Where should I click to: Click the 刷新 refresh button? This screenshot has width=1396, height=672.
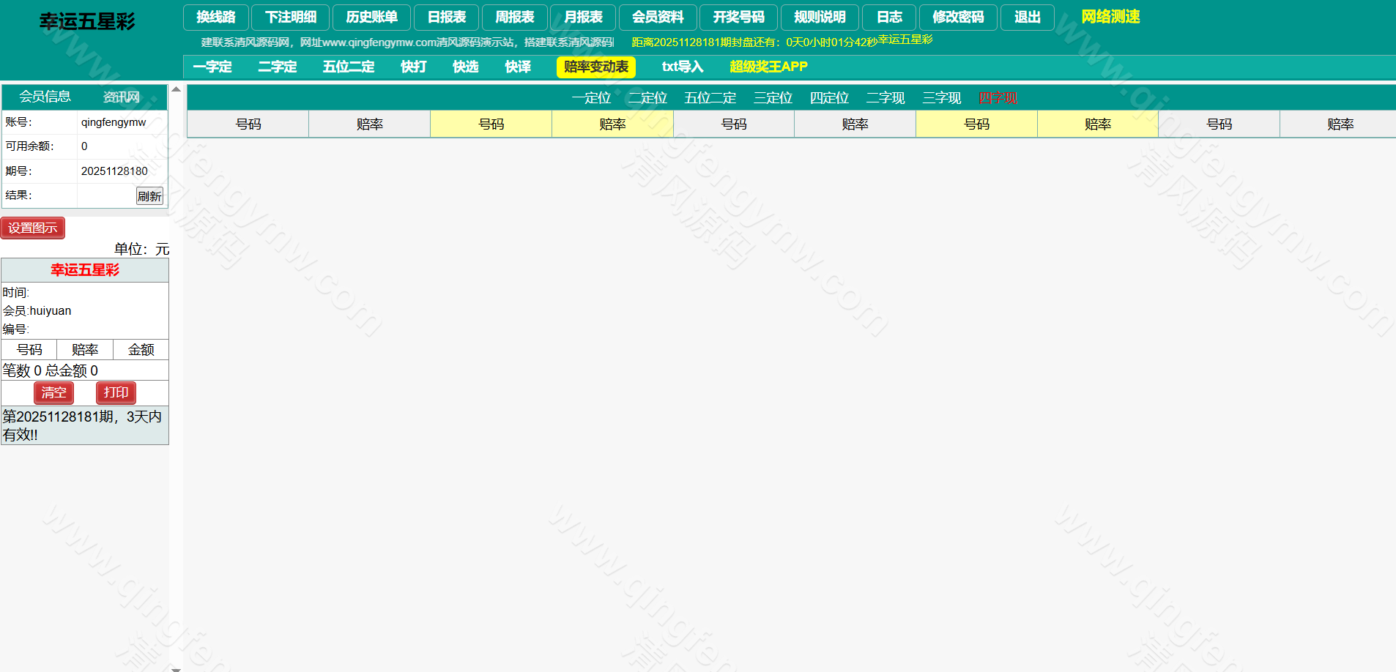(x=149, y=196)
